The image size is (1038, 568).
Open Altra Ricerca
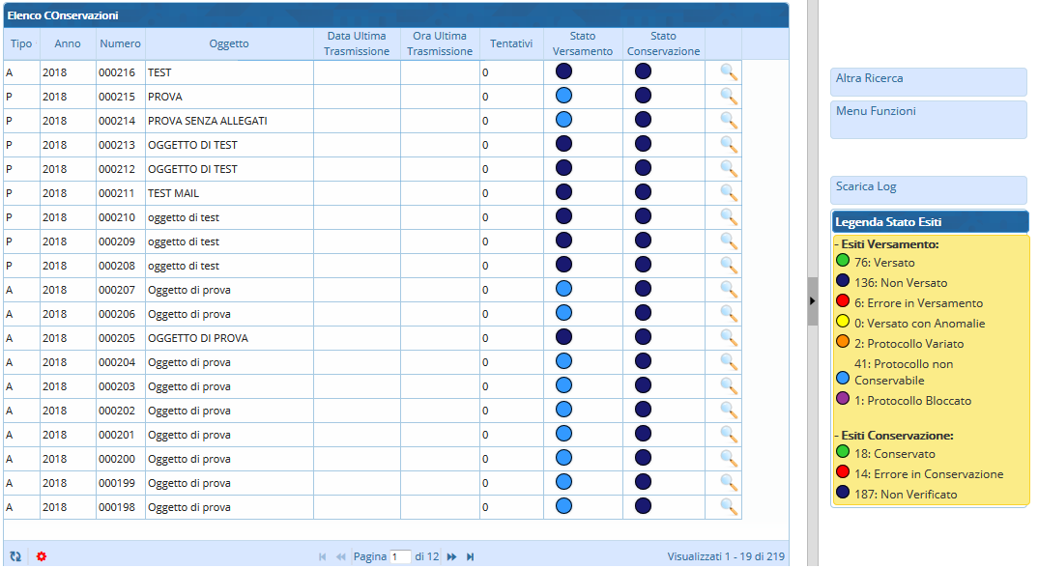928,81
